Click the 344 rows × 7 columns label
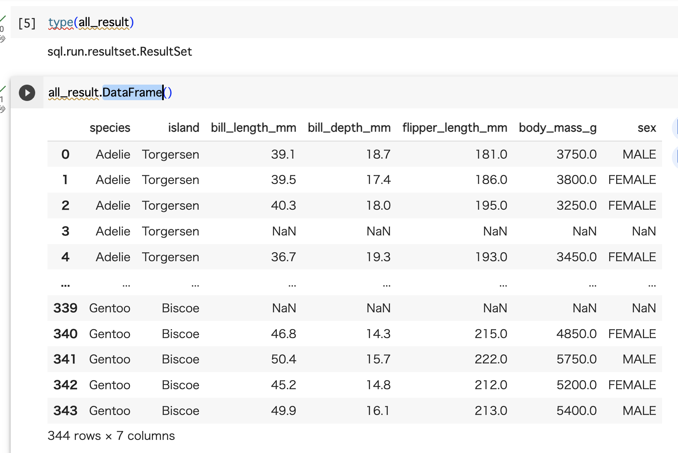This screenshot has height=453, width=678. 111,436
